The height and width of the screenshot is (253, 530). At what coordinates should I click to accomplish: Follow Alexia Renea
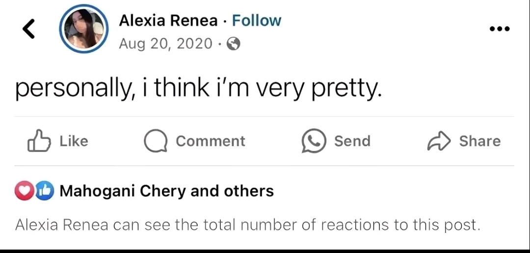point(256,21)
